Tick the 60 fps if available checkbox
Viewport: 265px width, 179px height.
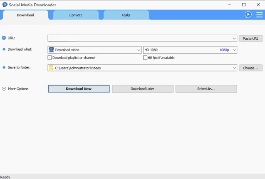[x=145, y=58]
